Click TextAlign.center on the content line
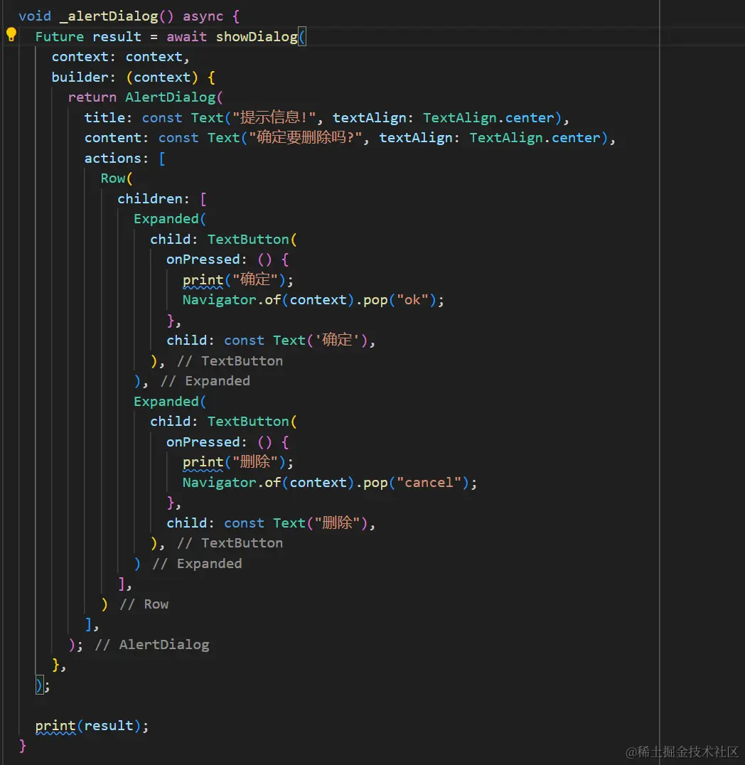Screen dimensions: 745x765 (x=535, y=138)
